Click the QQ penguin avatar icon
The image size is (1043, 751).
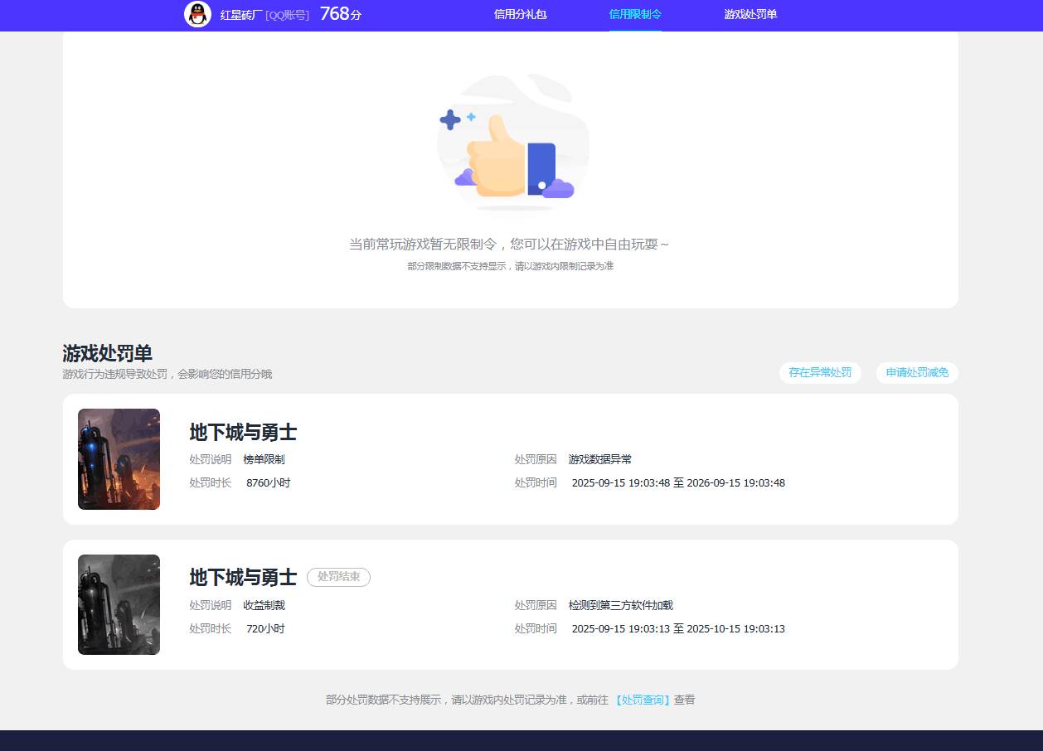point(197,14)
